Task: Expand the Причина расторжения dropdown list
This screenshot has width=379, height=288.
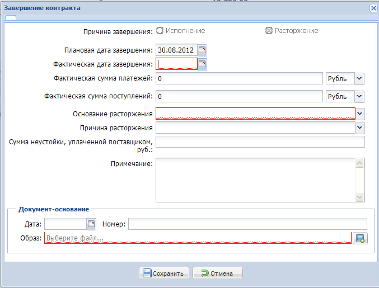Action: click(x=359, y=128)
